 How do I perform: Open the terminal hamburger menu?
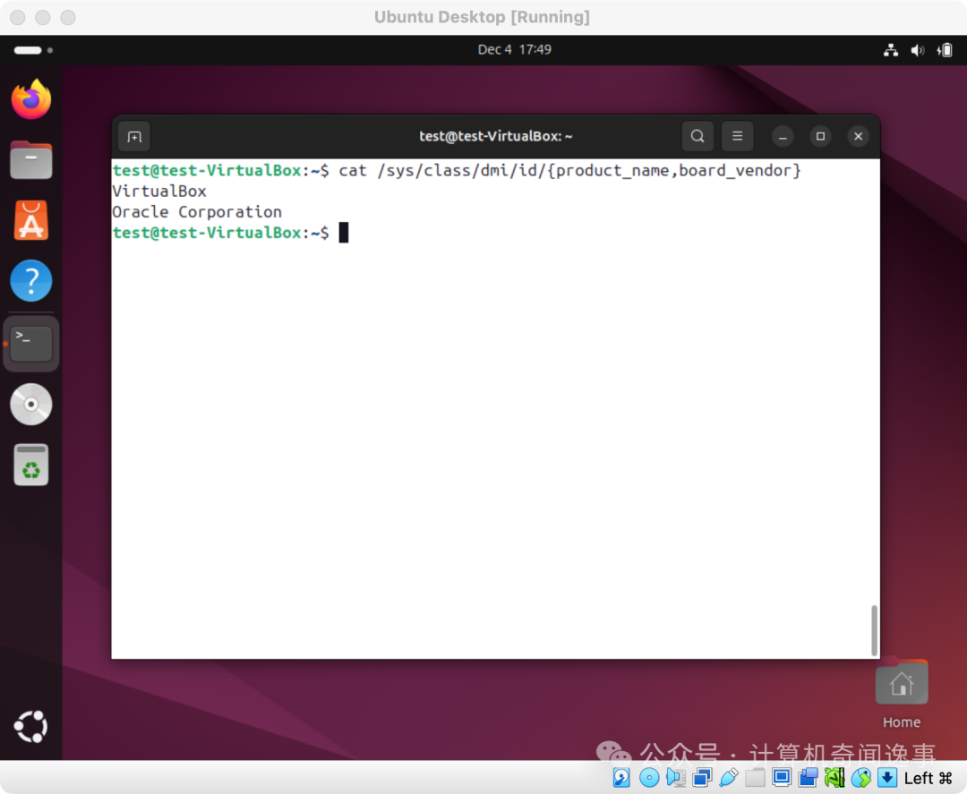tap(737, 137)
